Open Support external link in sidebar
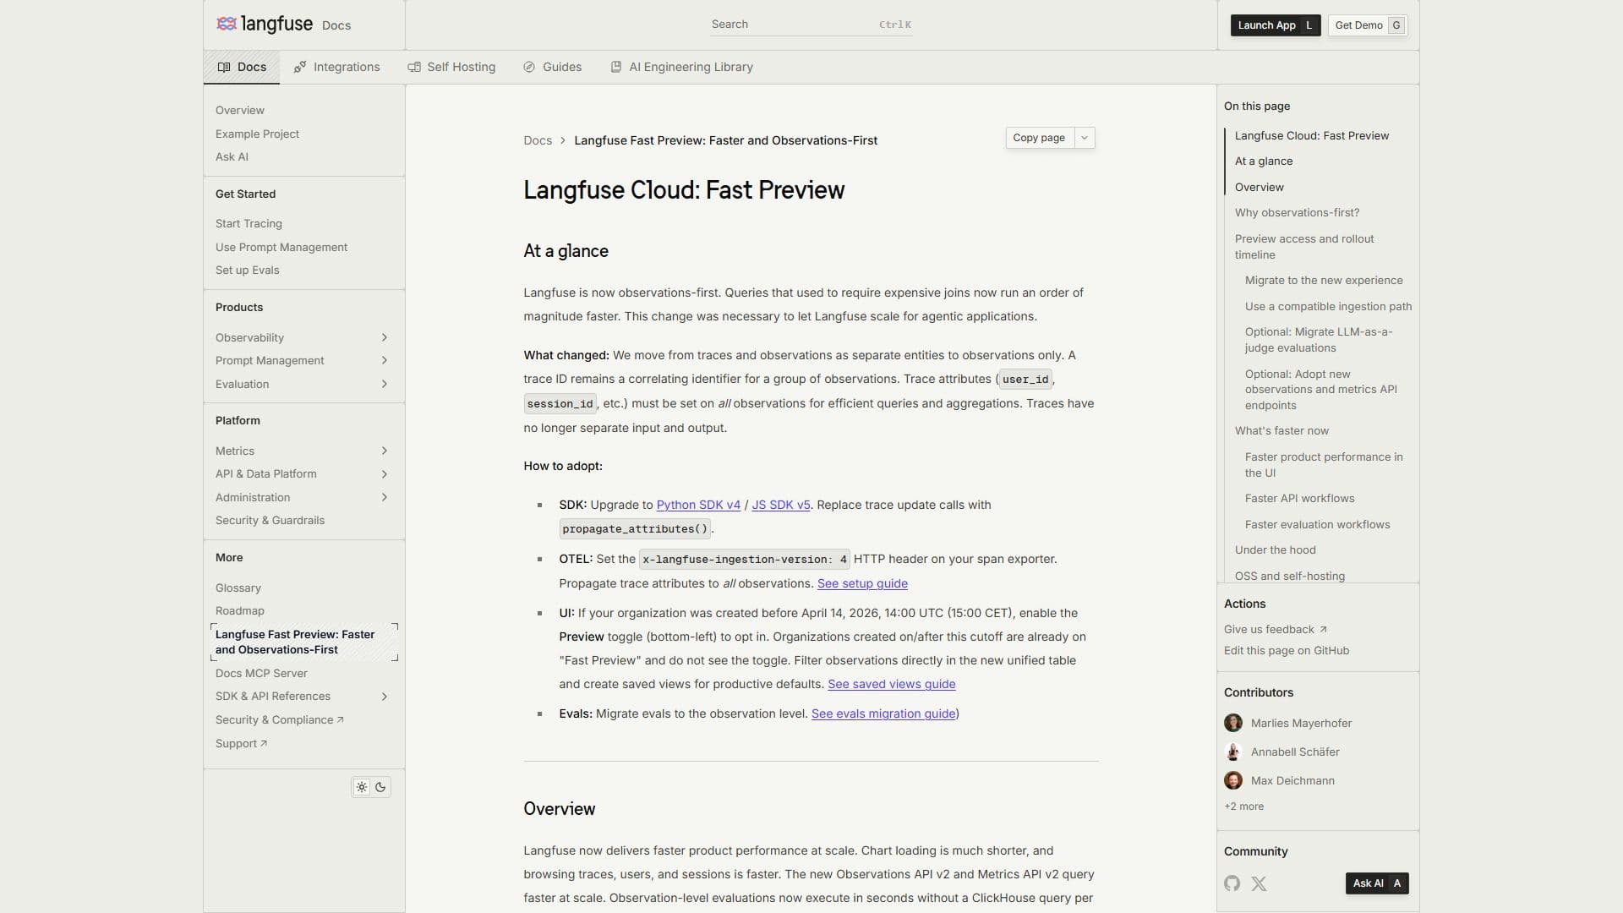1623x913 pixels. pyautogui.click(x=241, y=744)
